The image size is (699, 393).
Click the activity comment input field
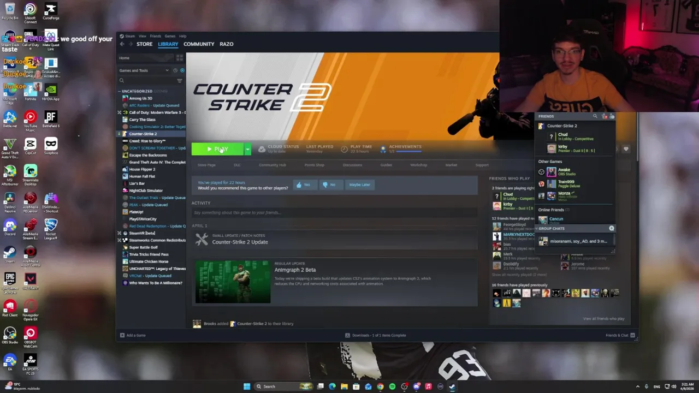coord(334,212)
